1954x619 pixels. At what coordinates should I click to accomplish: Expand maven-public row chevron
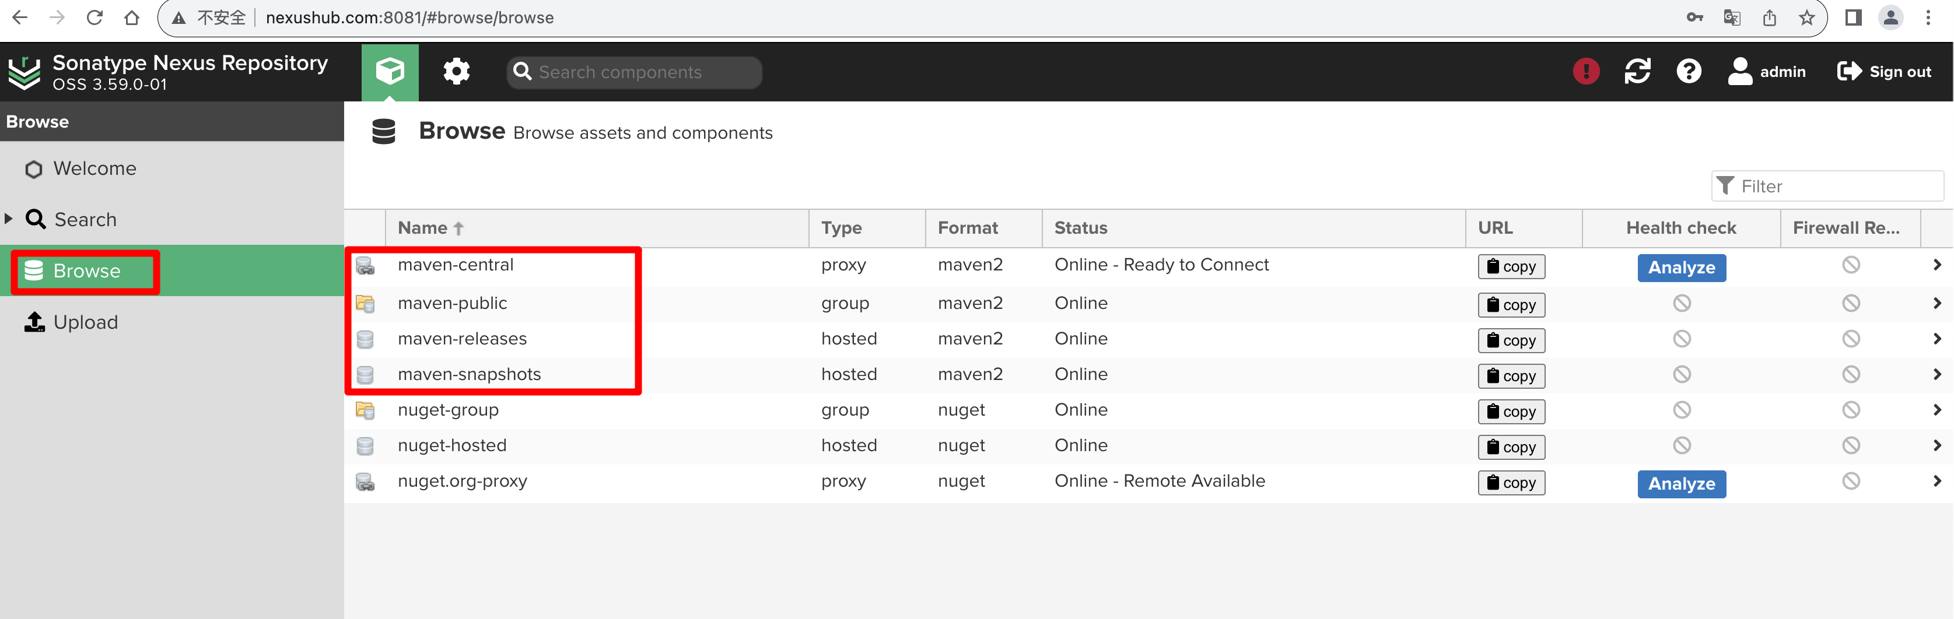[1937, 304]
